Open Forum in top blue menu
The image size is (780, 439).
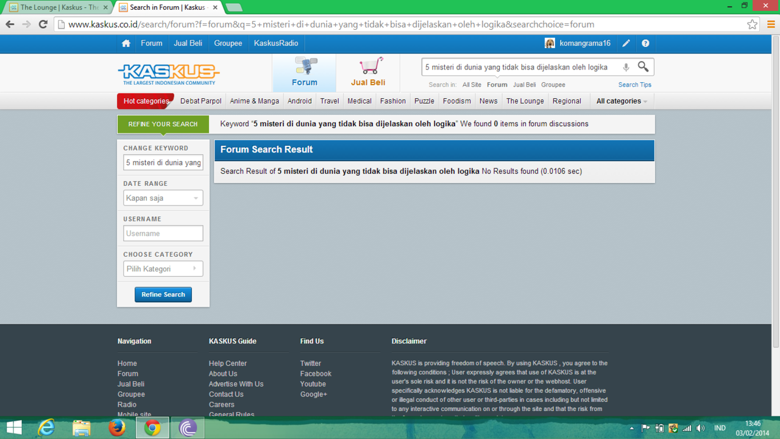(151, 43)
